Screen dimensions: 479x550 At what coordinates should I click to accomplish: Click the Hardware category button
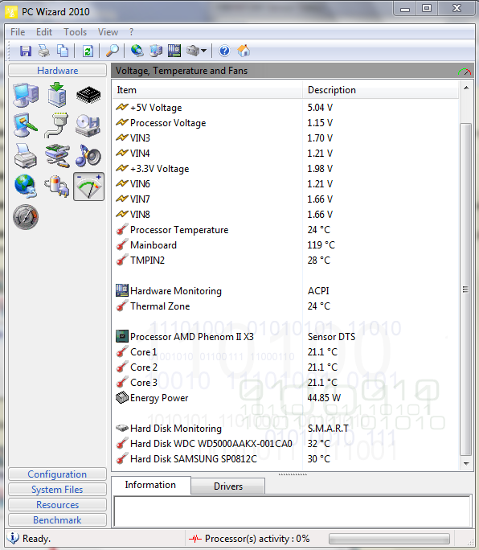[58, 71]
